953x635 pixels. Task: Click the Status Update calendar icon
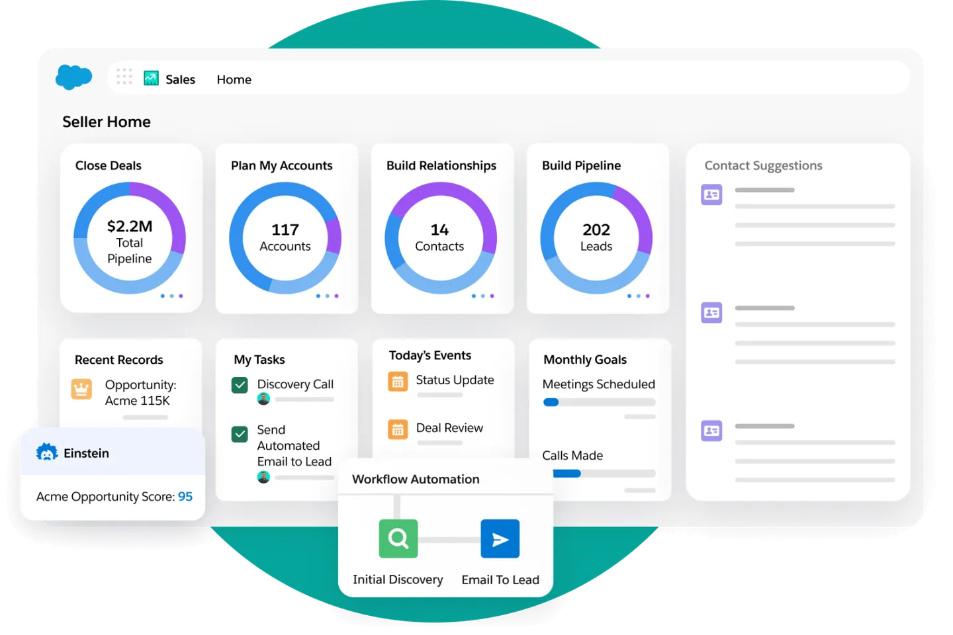(398, 382)
